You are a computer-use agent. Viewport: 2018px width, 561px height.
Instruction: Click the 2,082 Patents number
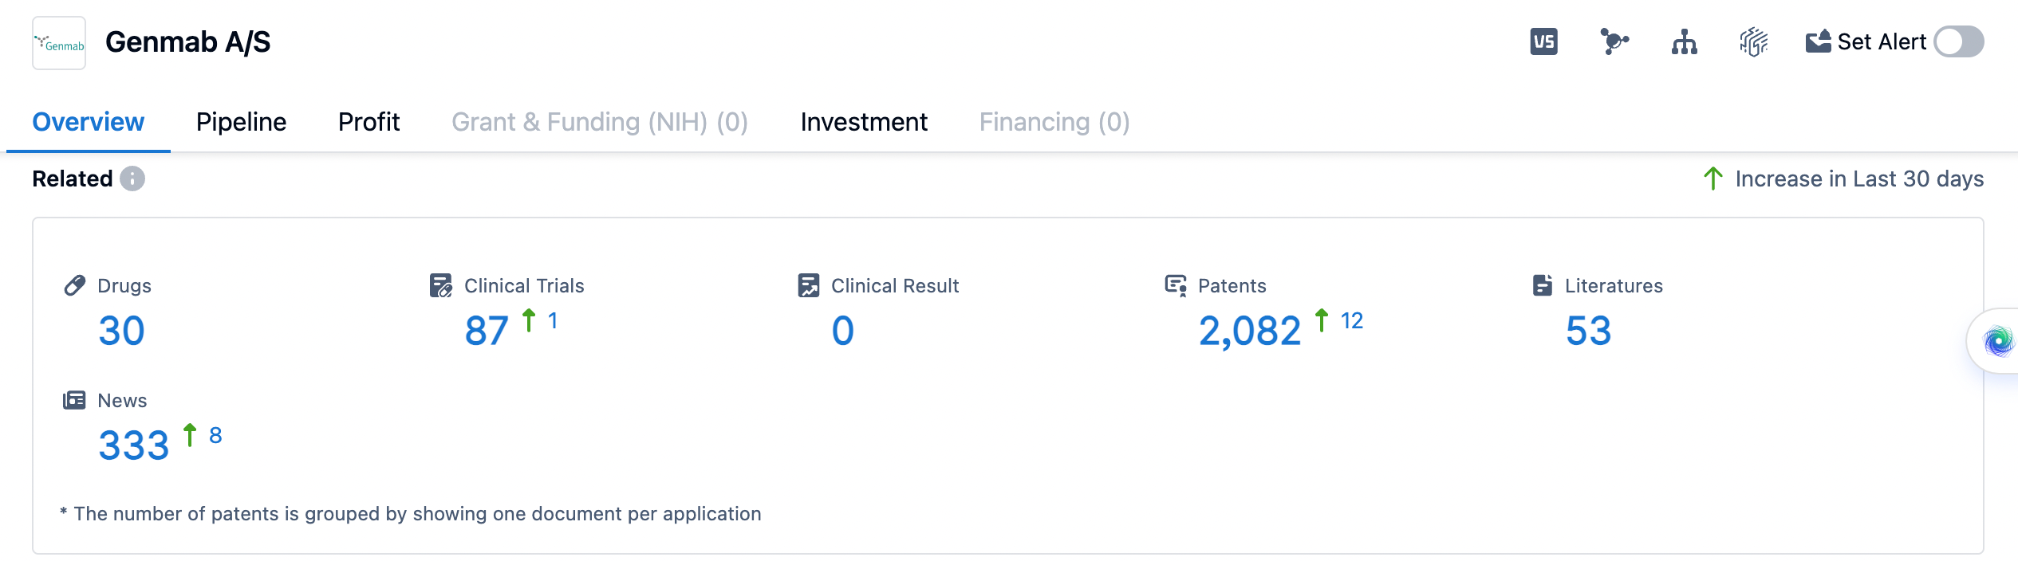[x=1249, y=331]
